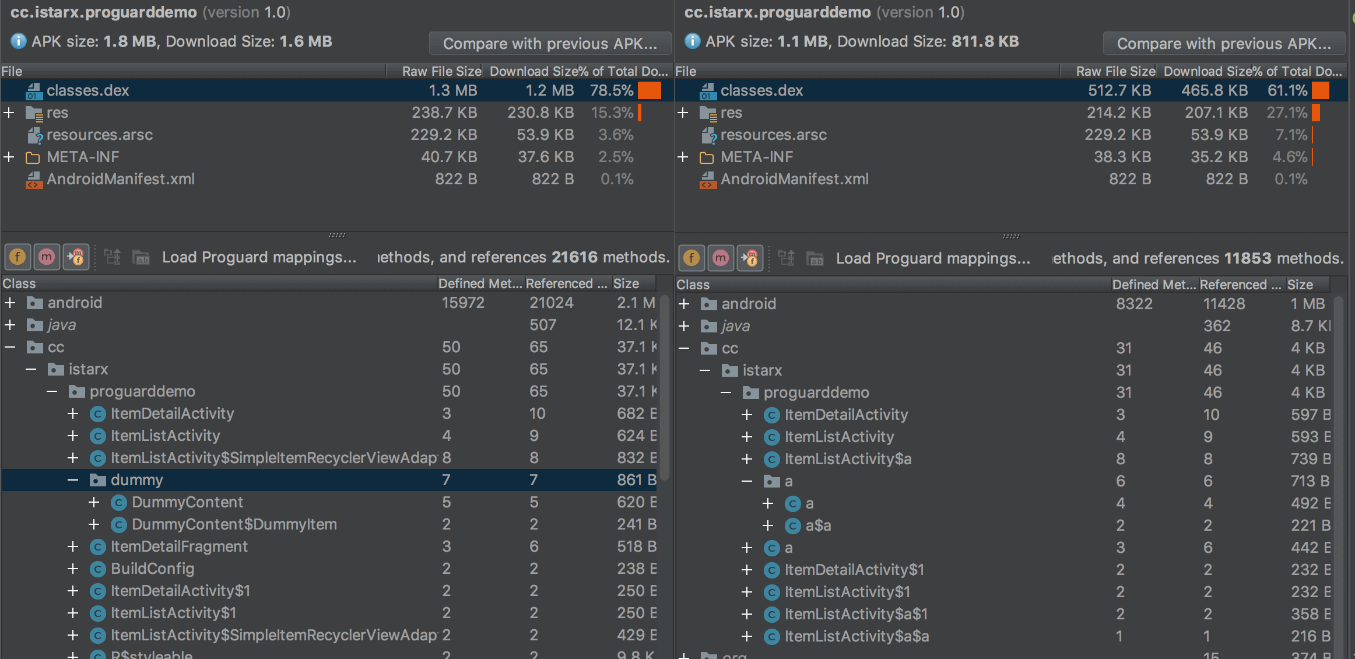The width and height of the screenshot is (1355, 659).
Task: Click the ItemDetailFragment class icon
Action: (x=97, y=547)
